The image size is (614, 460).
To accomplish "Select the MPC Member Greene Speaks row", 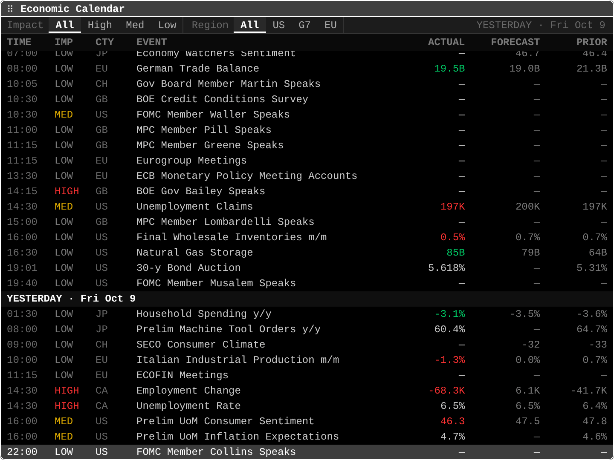I will 307,145.
